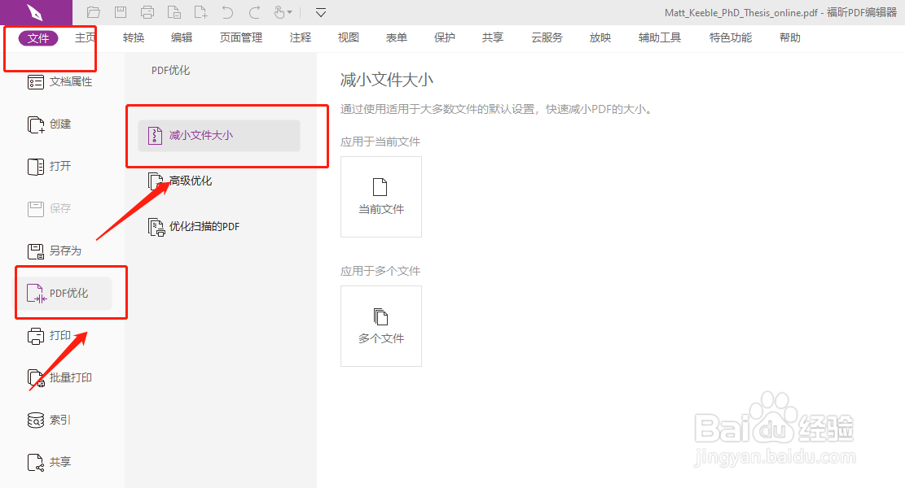This screenshot has height=488, width=905.
Task: Click the Save icon in quick access toolbar
Action: [121, 12]
